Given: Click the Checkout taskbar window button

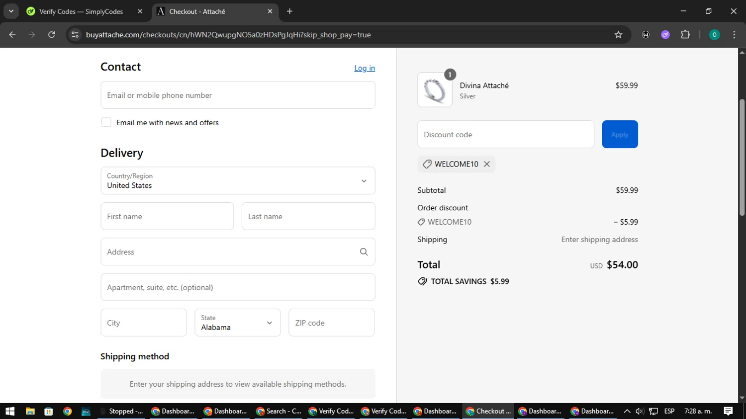Looking at the screenshot, I should point(489,411).
